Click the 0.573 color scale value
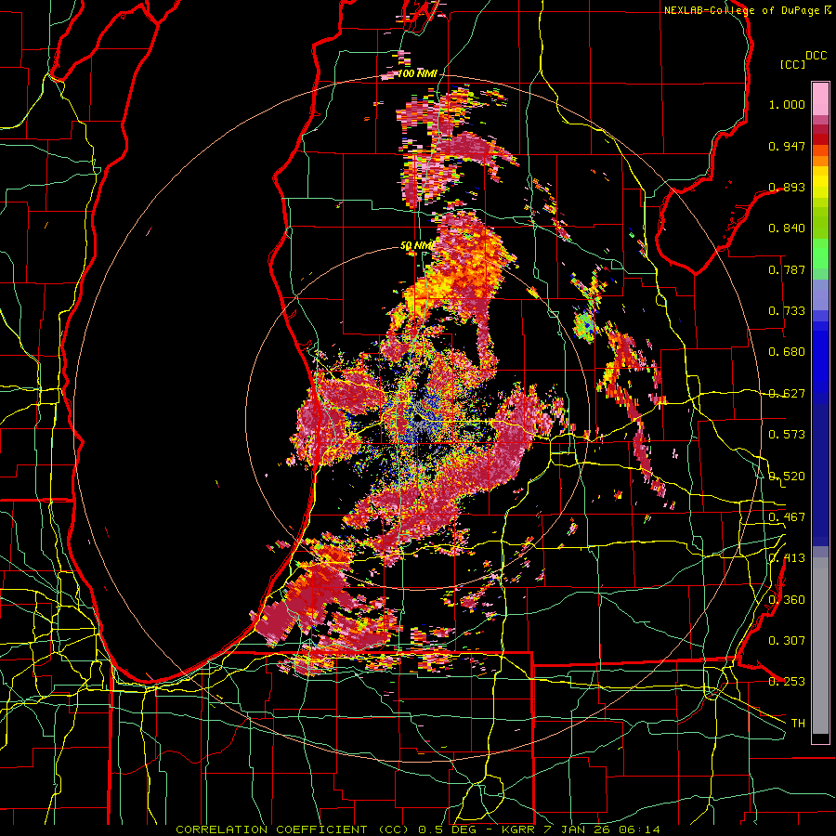The image size is (836, 836). 787,435
